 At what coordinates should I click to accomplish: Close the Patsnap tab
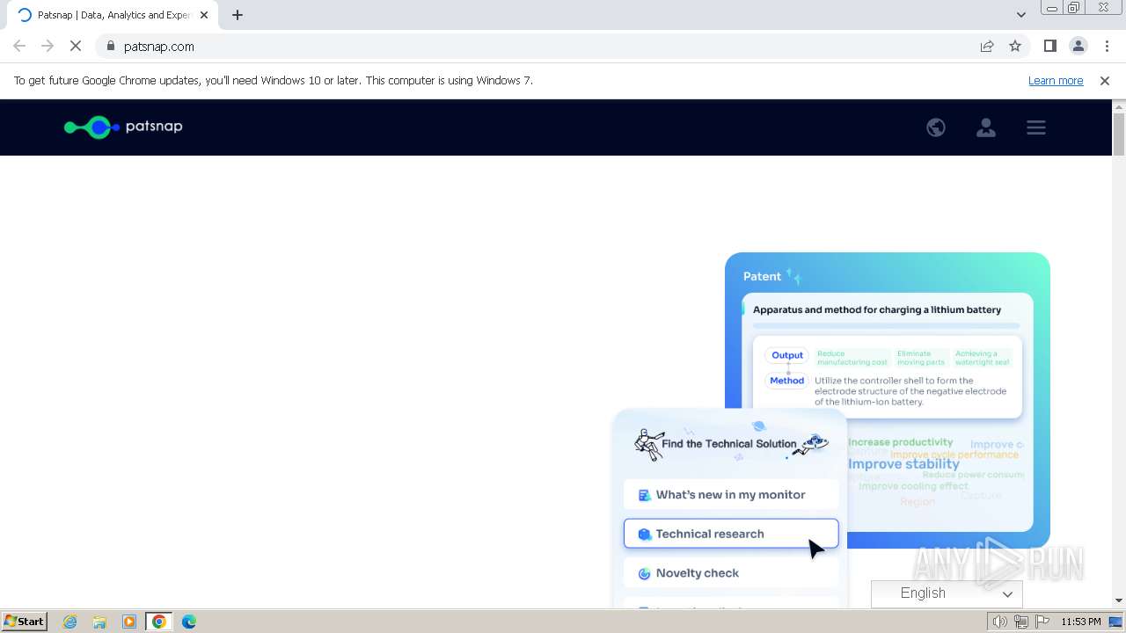204,15
